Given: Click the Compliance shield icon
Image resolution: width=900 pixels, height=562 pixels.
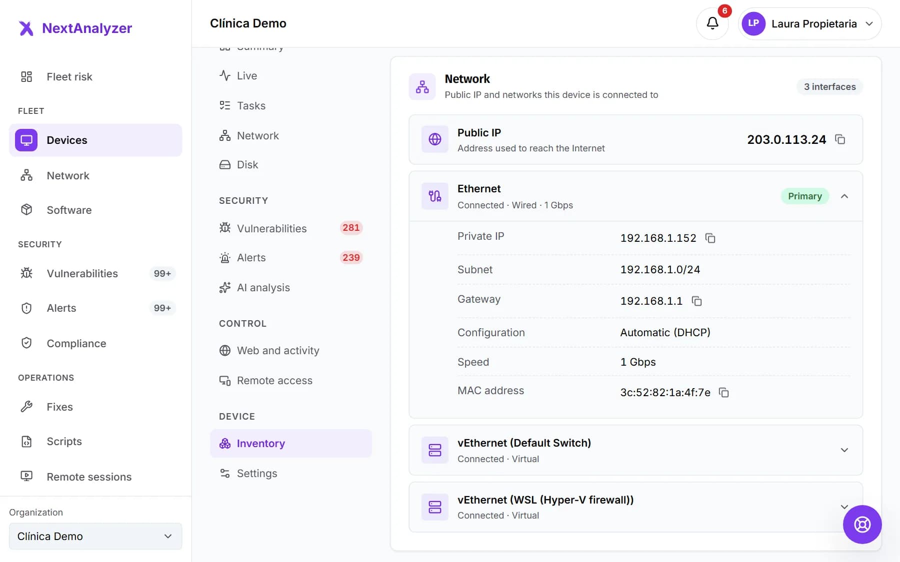Looking at the screenshot, I should pyautogui.click(x=26, y=343).
